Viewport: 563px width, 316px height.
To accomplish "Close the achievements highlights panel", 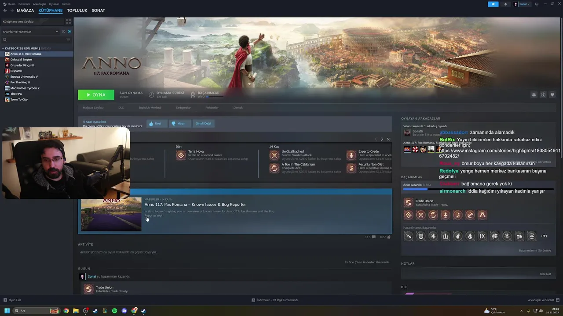I will point(388,139).
